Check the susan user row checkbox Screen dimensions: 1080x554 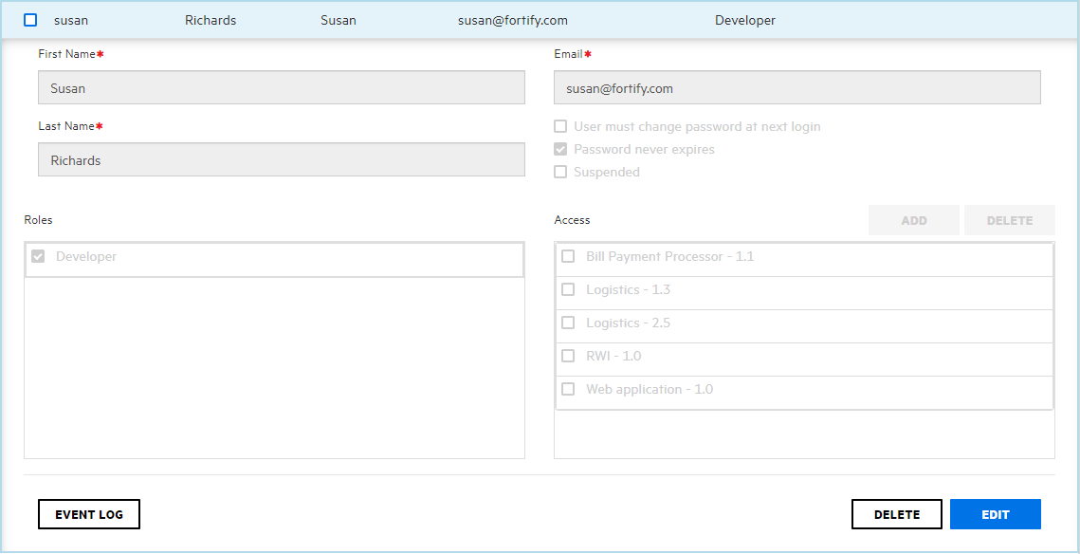coord(30,20)
